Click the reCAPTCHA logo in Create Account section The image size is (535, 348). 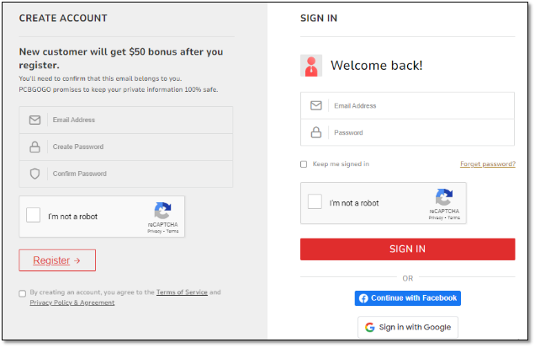coord(162,211)
